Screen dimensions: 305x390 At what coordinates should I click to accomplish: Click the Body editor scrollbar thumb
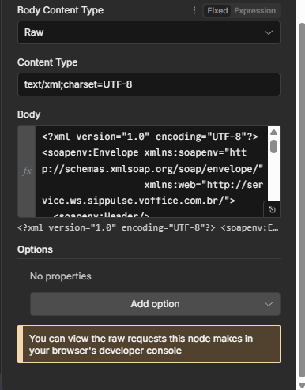pyautogui.click(x=274, y=146)
